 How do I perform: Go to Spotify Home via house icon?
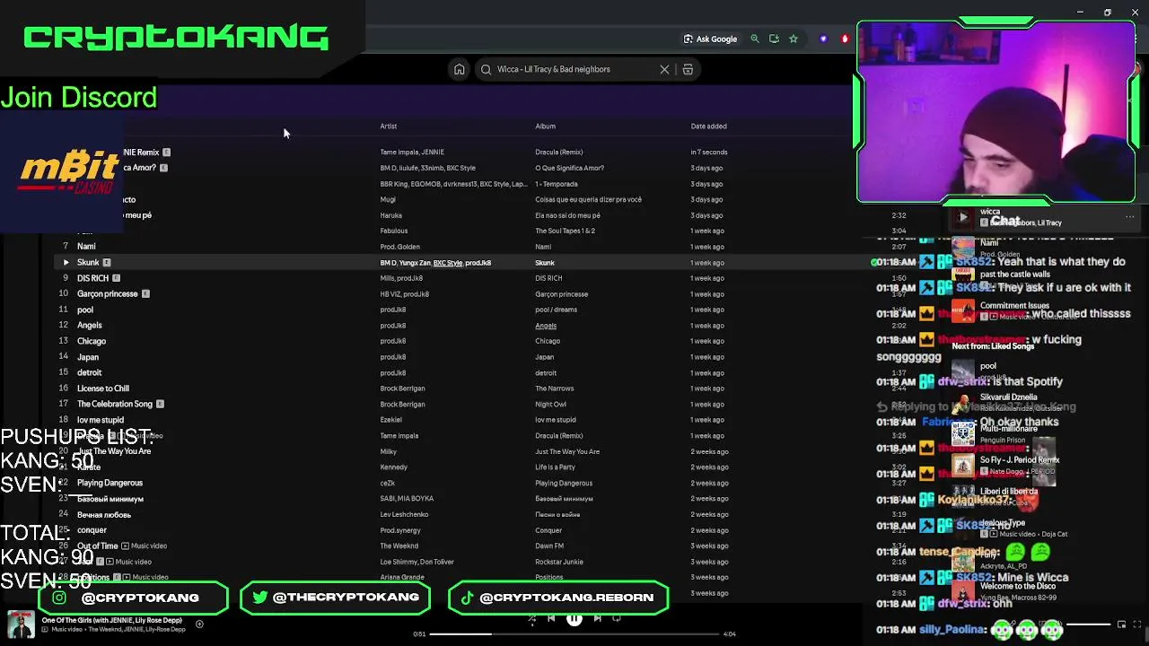[459, 69]
